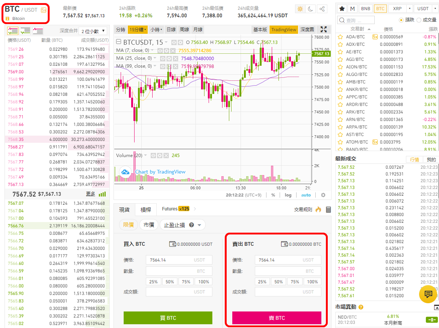
Task: Switch to the 深度圖 chart view
Action: (307, 30)
